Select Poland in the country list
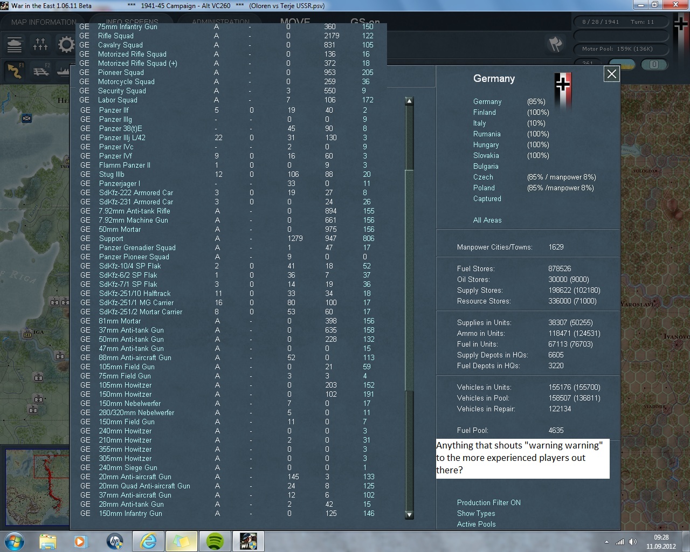 pyautogui.click(x=484, y=188)
